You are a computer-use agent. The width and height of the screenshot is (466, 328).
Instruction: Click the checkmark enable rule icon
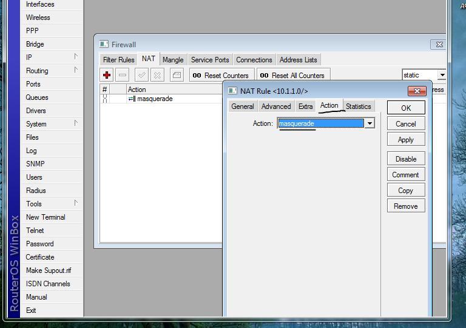(x=141, y=75)
